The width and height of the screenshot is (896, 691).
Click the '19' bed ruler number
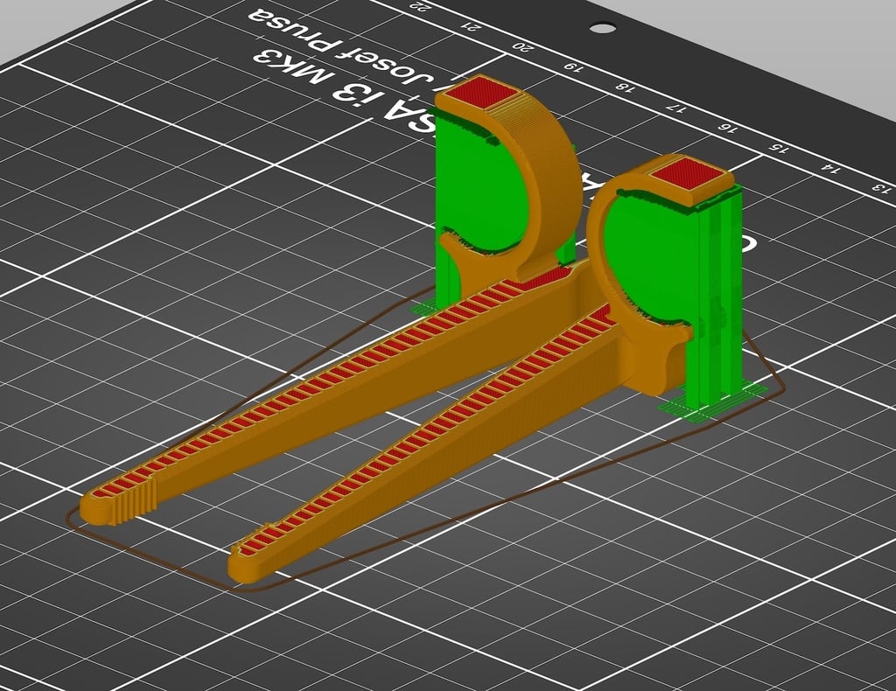[574, 66]
